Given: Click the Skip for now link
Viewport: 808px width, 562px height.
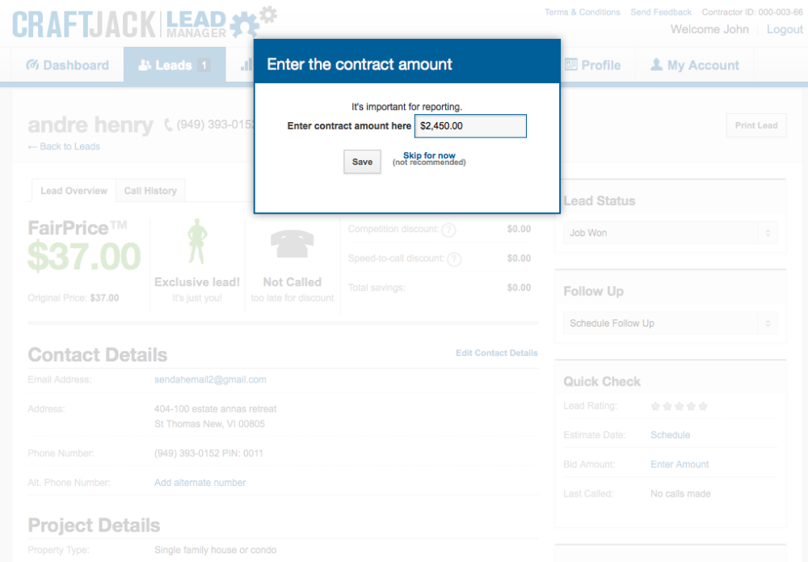Looking at the screenshot, I should click(429, 155).
